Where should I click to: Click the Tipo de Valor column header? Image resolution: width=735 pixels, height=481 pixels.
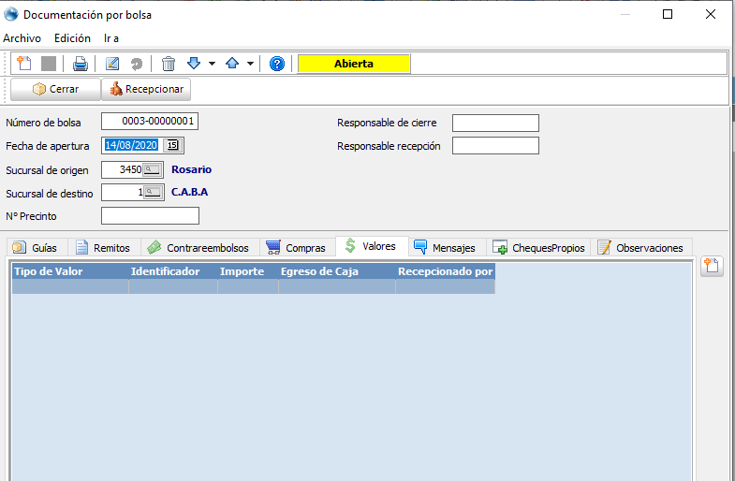click(x=70, y=271)
